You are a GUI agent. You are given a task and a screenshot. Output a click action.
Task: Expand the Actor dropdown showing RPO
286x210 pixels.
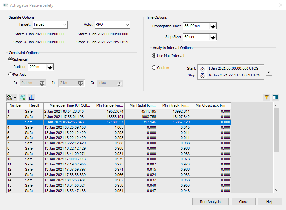tap(127, 25)
